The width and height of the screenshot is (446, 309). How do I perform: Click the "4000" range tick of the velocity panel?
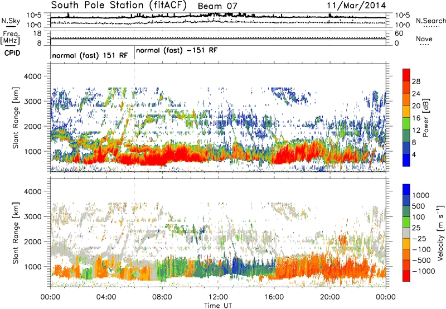pos(34,191)
